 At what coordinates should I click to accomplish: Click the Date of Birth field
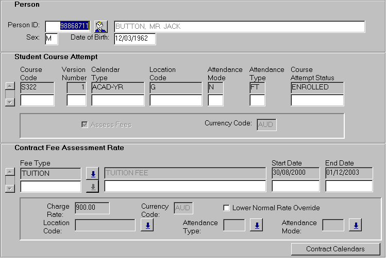[x=135, y=39]
